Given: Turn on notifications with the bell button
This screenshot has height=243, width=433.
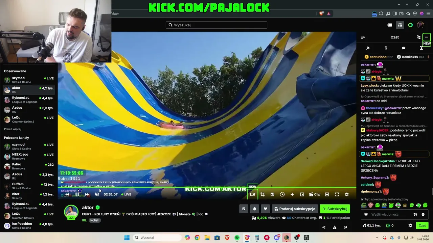Looking at the screenshot, I should pyautogui.click(x=255, y=209).
